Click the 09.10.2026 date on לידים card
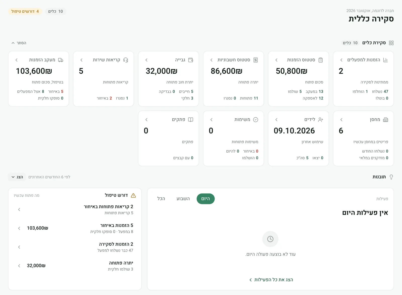The width and height of the screenshot is (402, 295). (294, 131)
